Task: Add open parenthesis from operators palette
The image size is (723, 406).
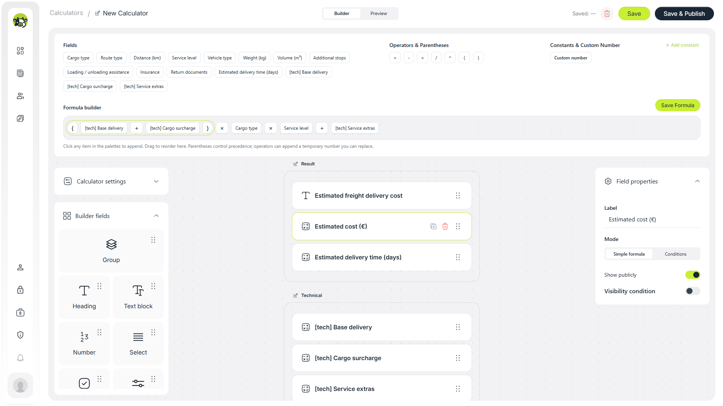Action: 464,58
